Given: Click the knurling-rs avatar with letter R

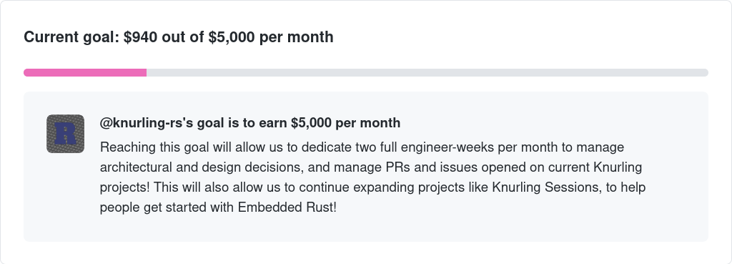Looking at the screenshot, I should pos(65,134).
